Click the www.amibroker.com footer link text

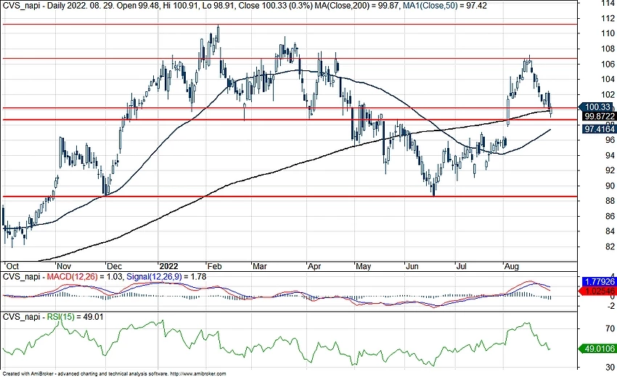[x=198, y=374]
